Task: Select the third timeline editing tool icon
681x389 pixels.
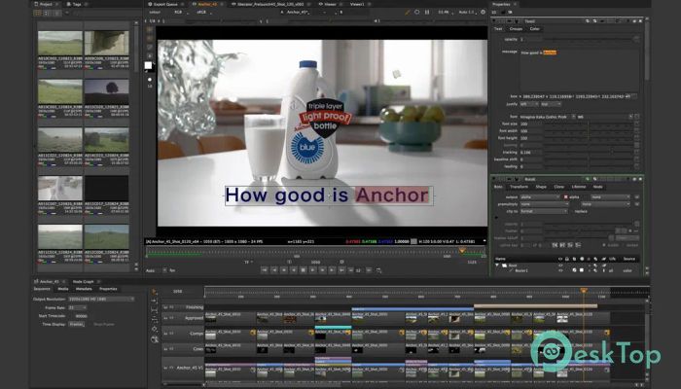Action: point(154,310)
